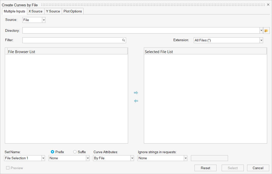This screenshot has height=174, width=272.
Task: Expand the Extension All Files dropdown
Action: tap(261, 40)
